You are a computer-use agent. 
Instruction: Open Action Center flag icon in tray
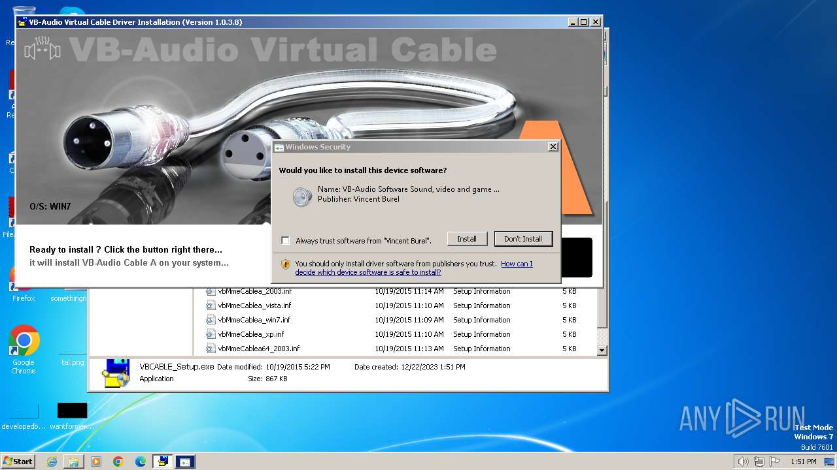tap(775, 462)
